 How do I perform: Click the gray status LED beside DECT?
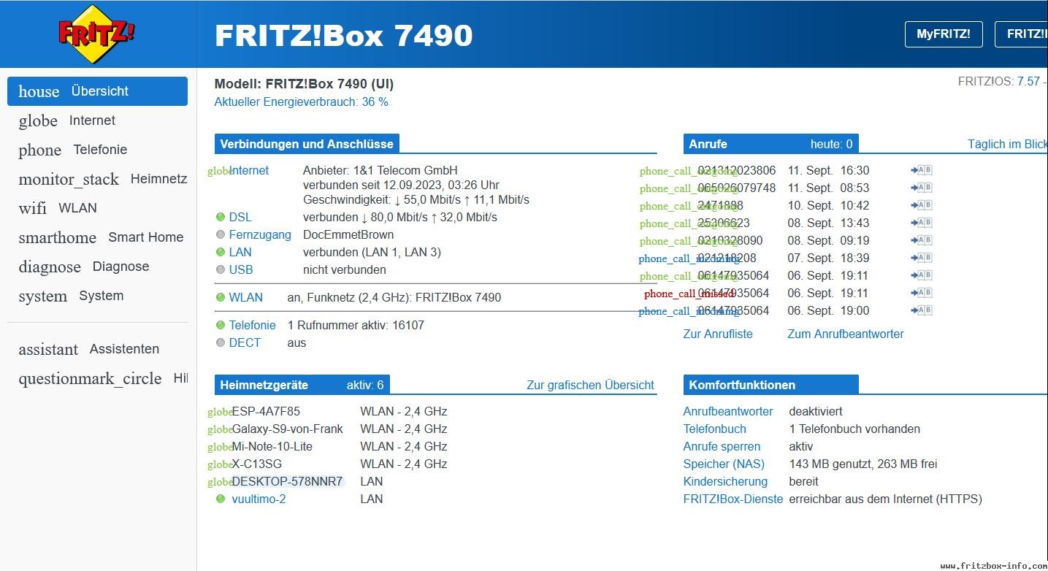pyautogui.click(x=221, y=342)
